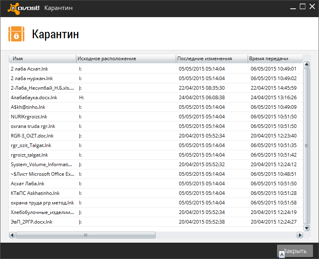Select row 4лабабаука.docx.lnk
The height and width of the screenshot is (259, 319).
156,98
